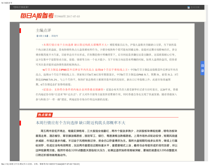Click the red marker beside the hotspot headline
215x166 pixels.
20,123
